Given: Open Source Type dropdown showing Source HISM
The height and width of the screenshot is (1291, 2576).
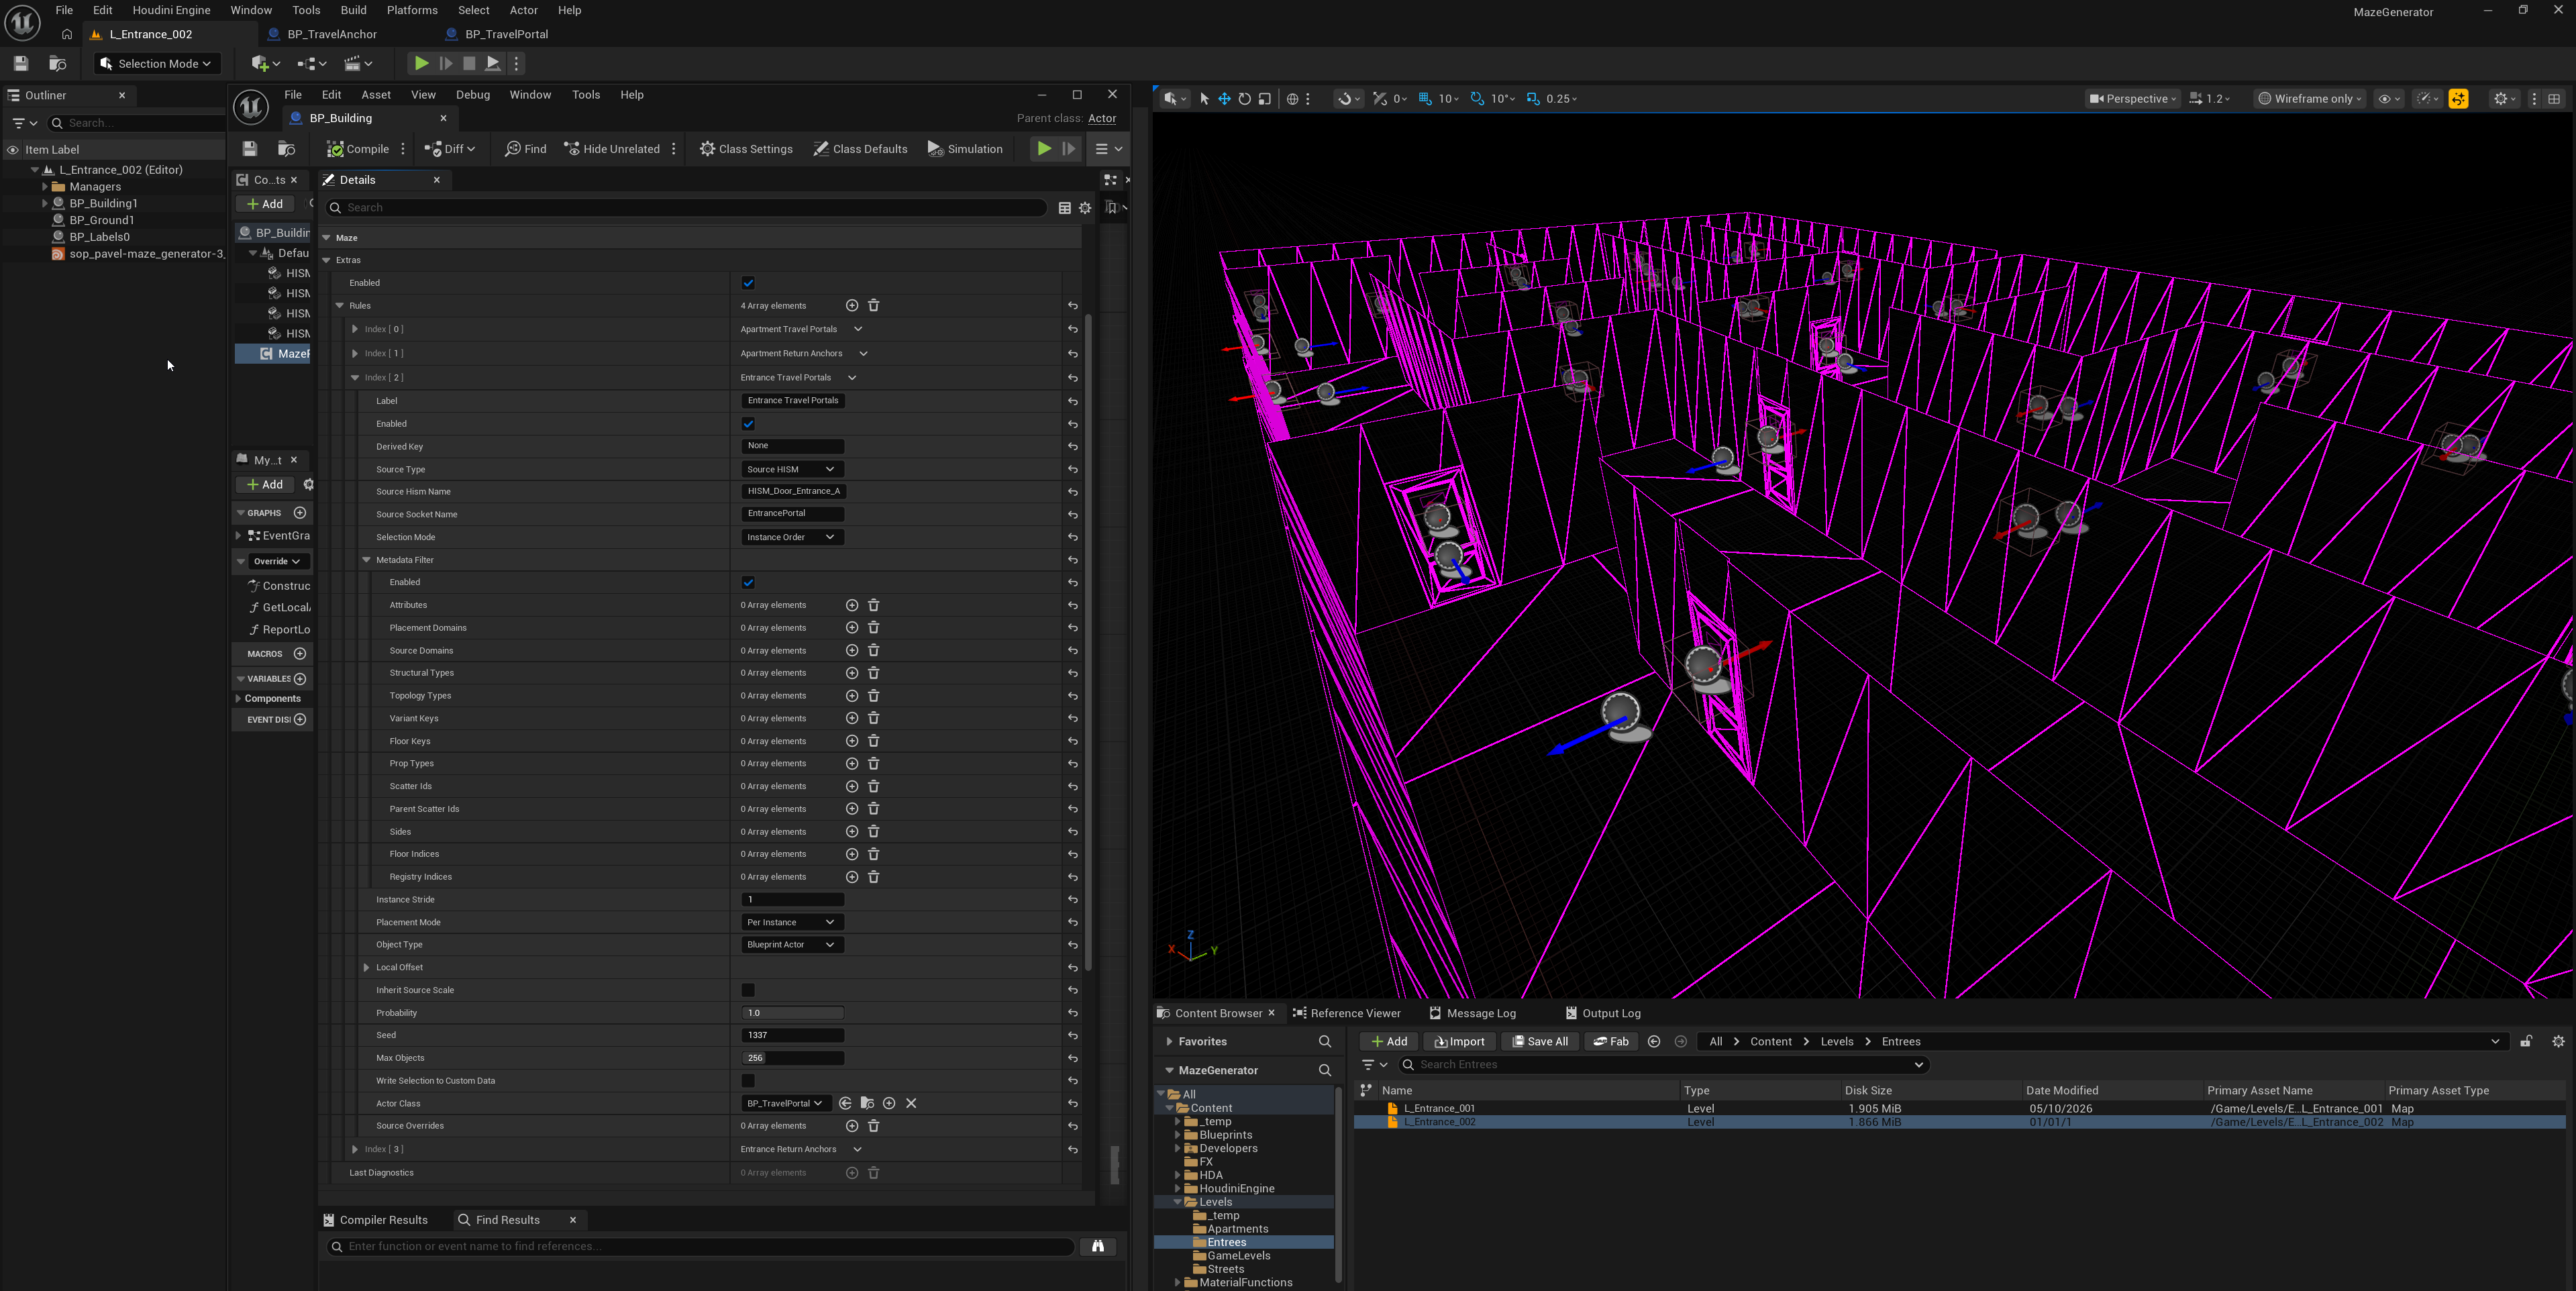Looking at the screenshot, I should 792,469.
